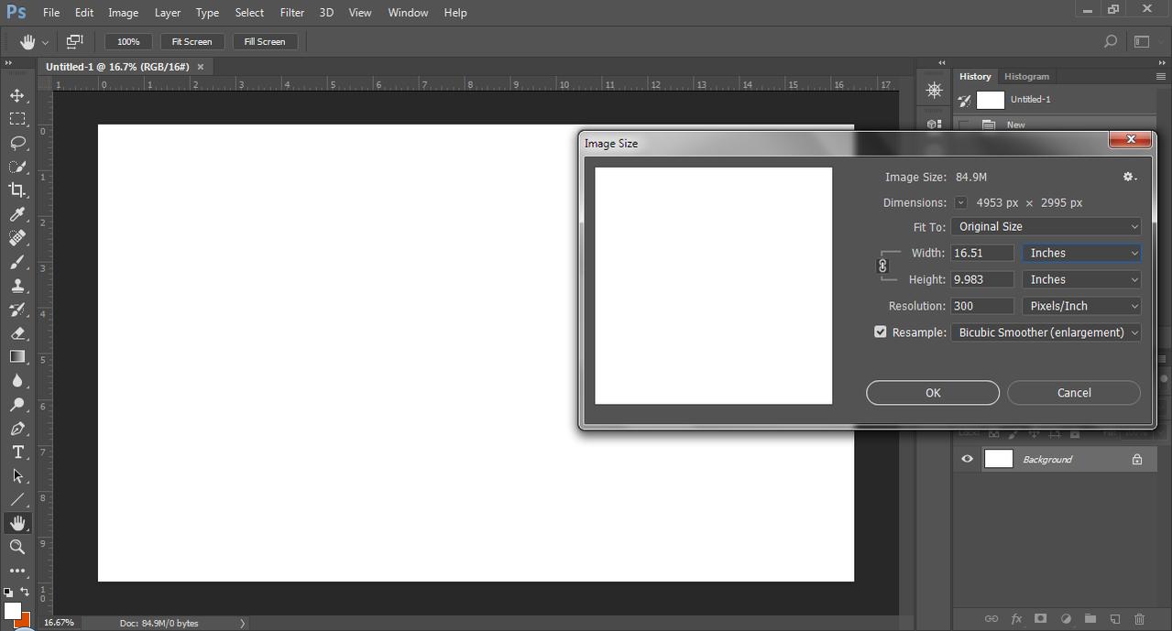Select the Lasso tool
The height and width of the screenshot is (631, 1172).
[17, 143]
